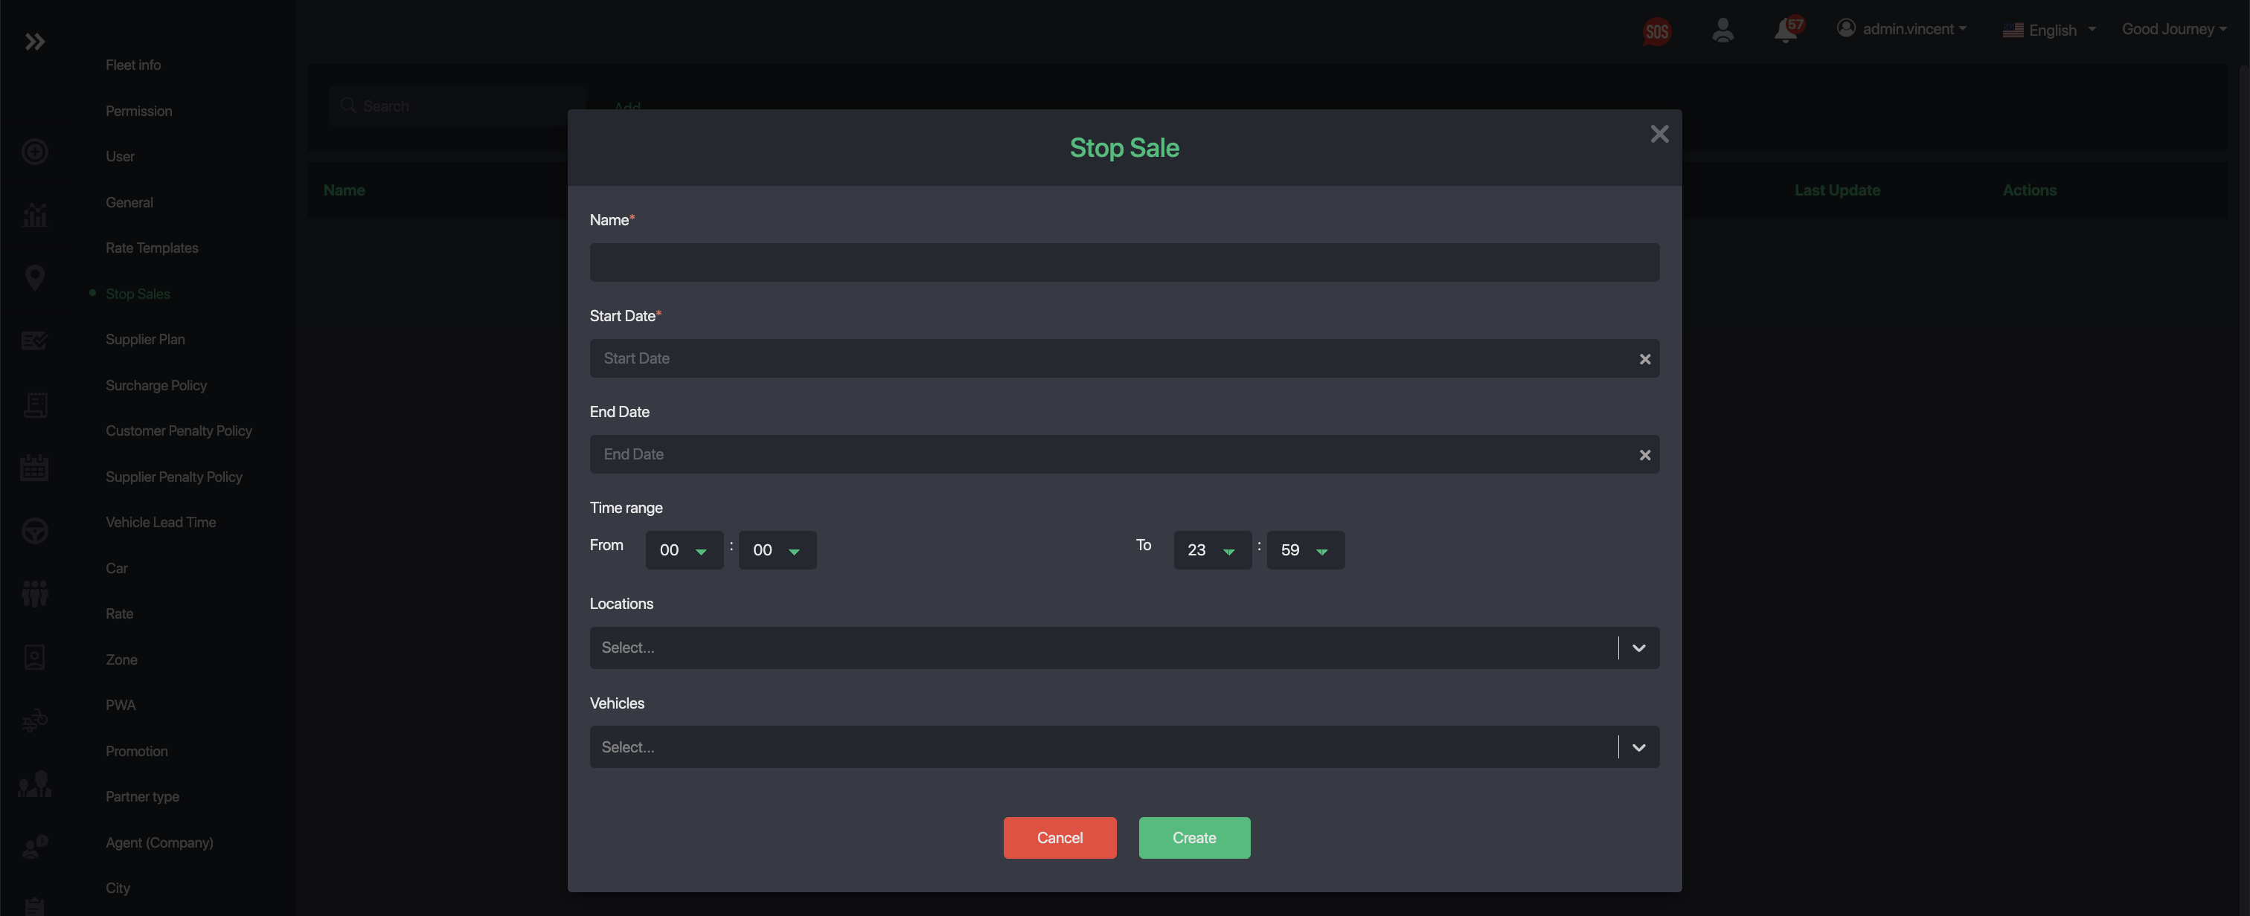Image resolution: width=2250 pixels, height=916 pixels.
Task: Open the English language selector
Action: point(2049,30)
